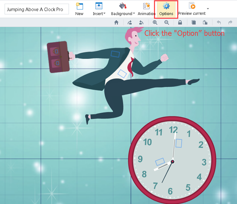Click the project title text field

(x=37, y=9)
